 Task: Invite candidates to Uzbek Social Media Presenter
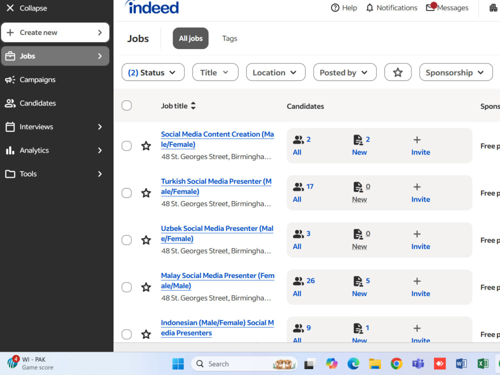[420, 240]
